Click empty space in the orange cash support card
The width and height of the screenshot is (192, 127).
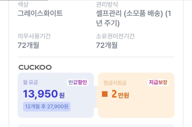[150, 108]
